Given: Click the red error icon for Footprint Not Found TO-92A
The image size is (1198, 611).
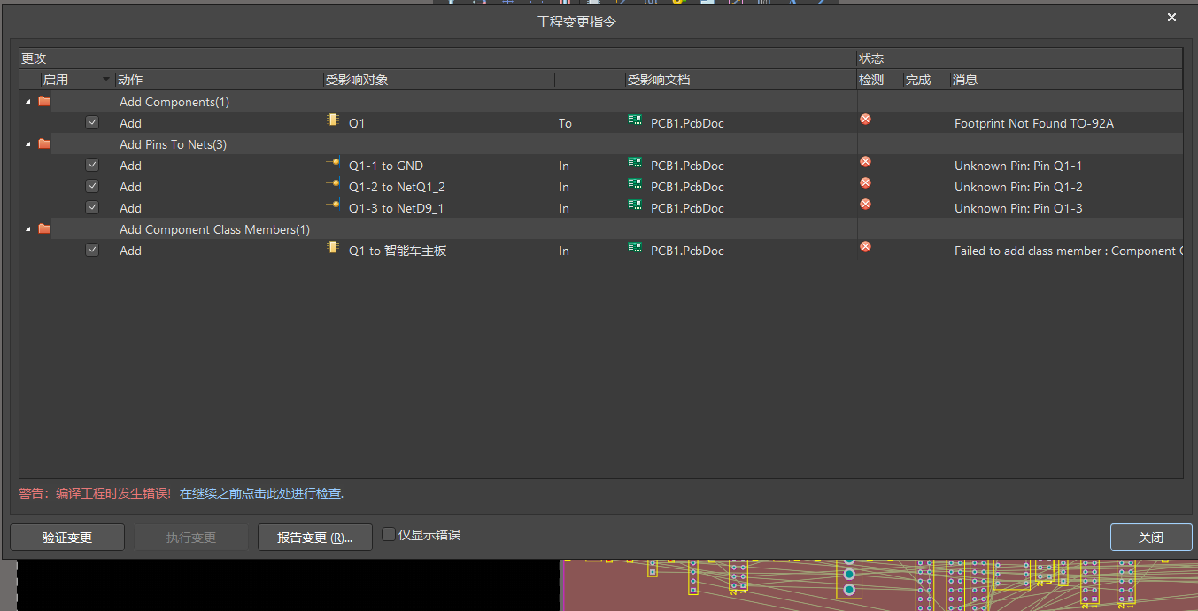Looking at the screenshot, I should (x=865, y=119).
